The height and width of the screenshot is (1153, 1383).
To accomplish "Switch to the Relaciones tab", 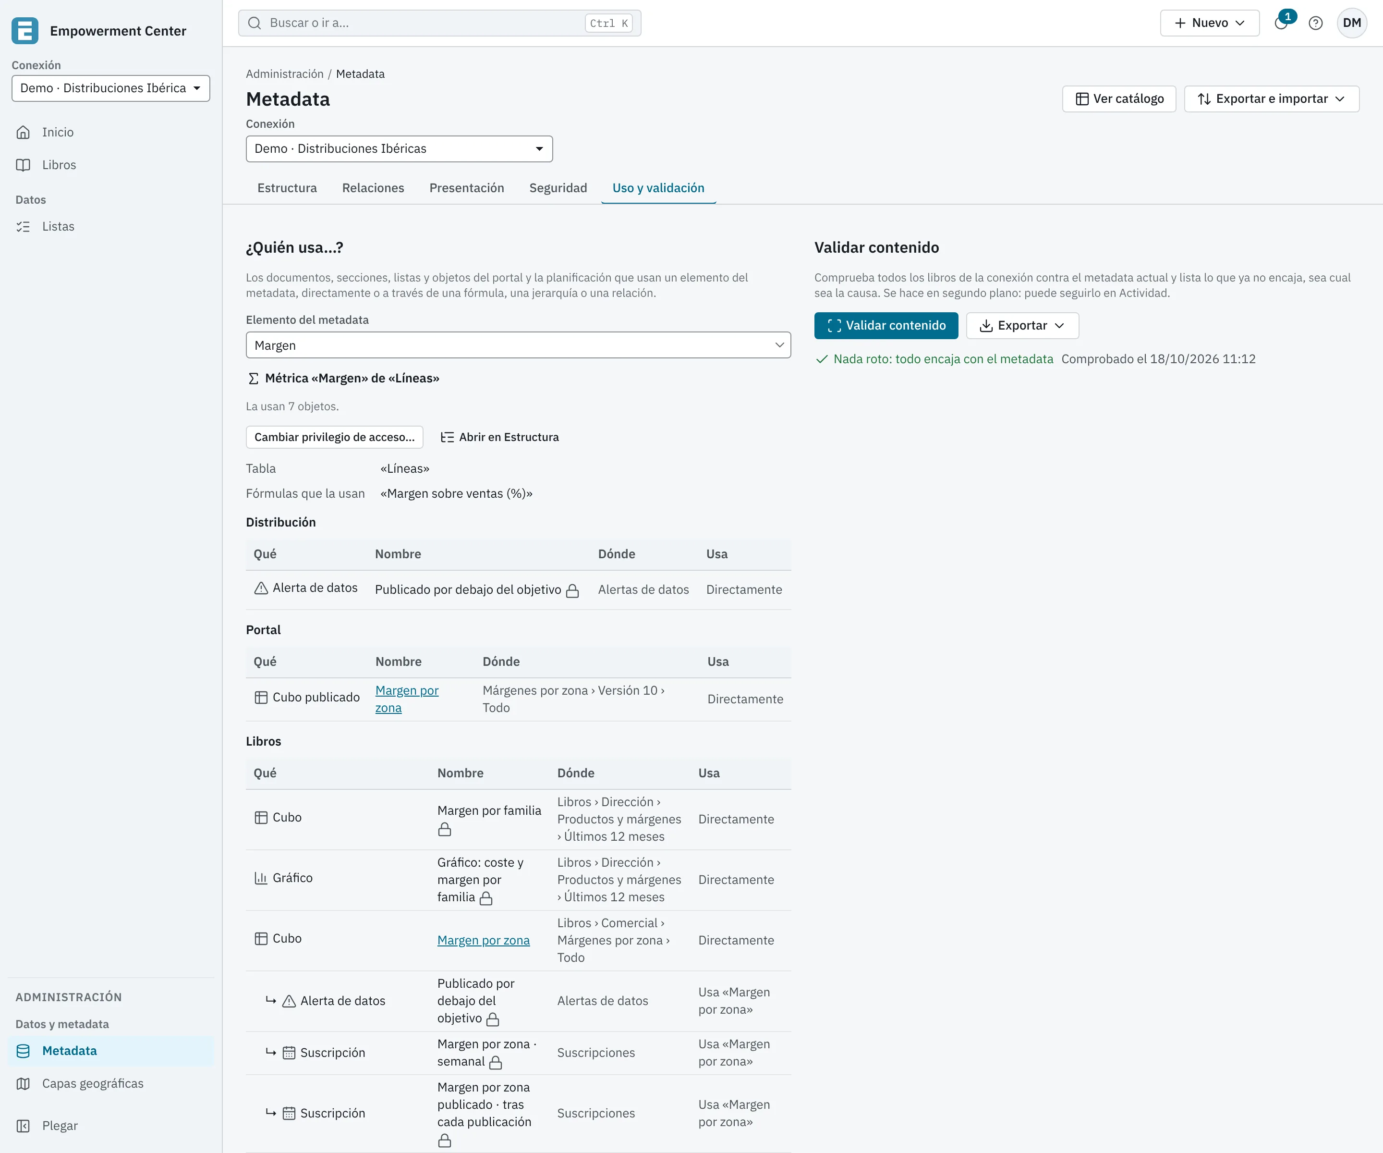I will pos(374,188).
